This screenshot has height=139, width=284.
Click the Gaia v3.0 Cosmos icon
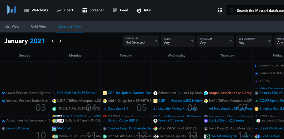pyautogui.click(x=3, y=129)
